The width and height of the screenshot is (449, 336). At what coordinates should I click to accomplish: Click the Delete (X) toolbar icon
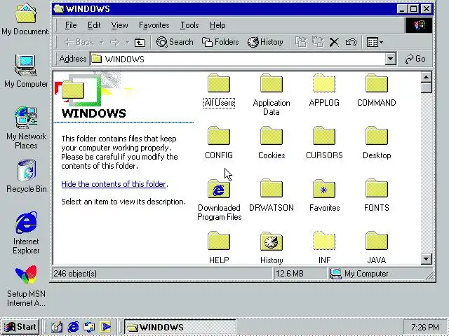(334, 42)
